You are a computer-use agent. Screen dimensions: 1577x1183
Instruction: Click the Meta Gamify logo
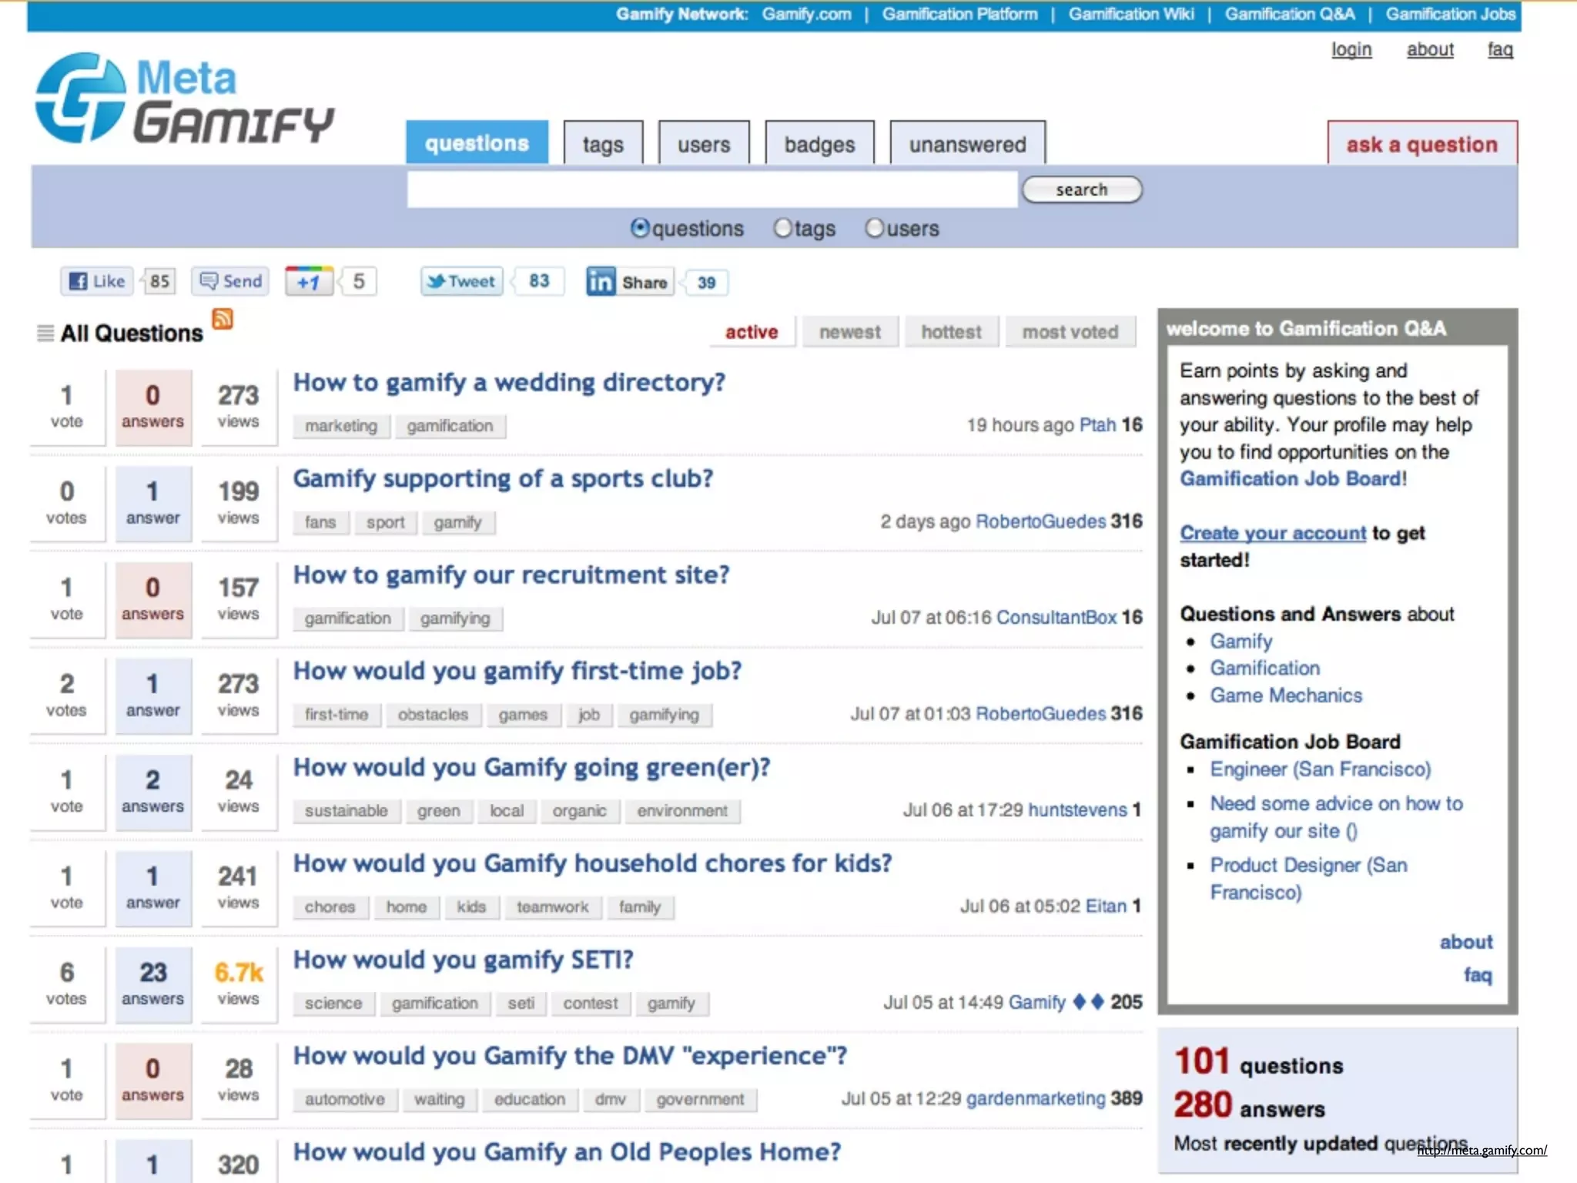point(185,99)
